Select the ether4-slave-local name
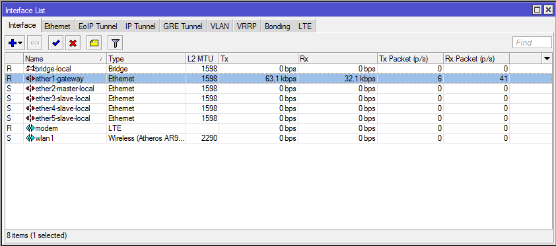Screen dimensions: 556x246 coord(63,108)
